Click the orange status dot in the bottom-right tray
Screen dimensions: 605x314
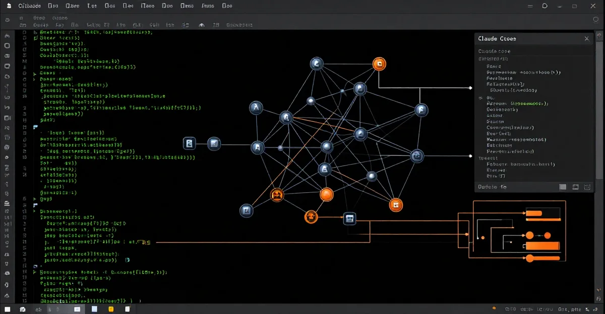click(x=495, y=309)
